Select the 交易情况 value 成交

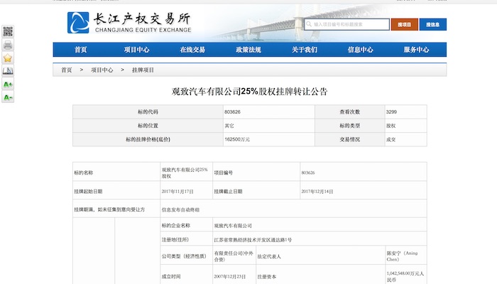coord(390,139)
